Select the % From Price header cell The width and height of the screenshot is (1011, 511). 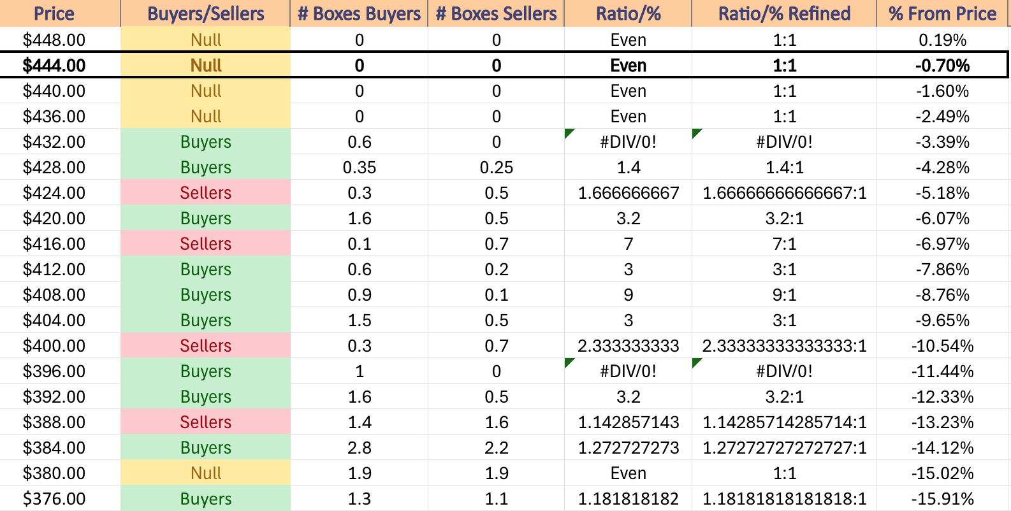pyautogui.click(x=942, y=13)
